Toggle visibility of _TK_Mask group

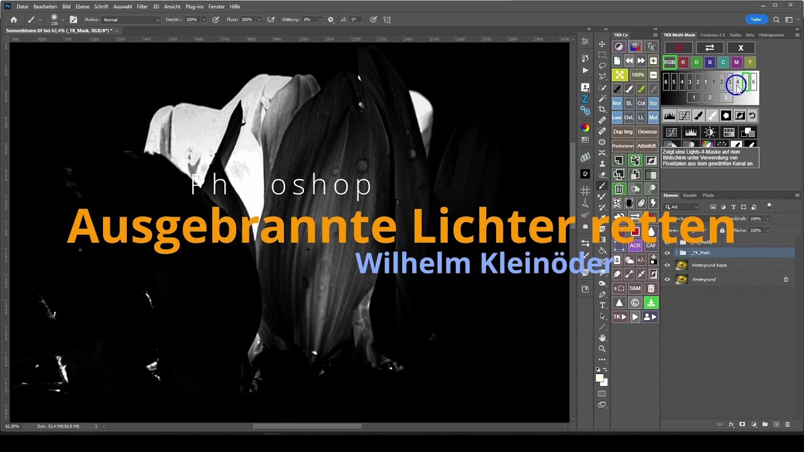tap(667, 252)
